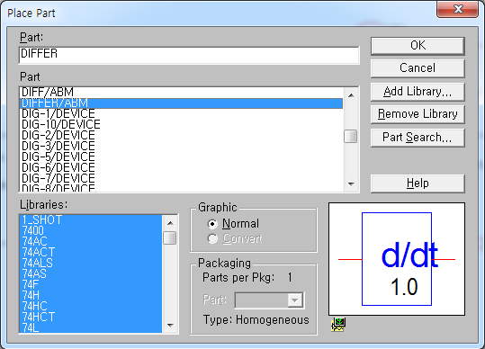The image size is (485, 349).
Task: Open the Add Library dialog
Action: click(x=418, y=92)
